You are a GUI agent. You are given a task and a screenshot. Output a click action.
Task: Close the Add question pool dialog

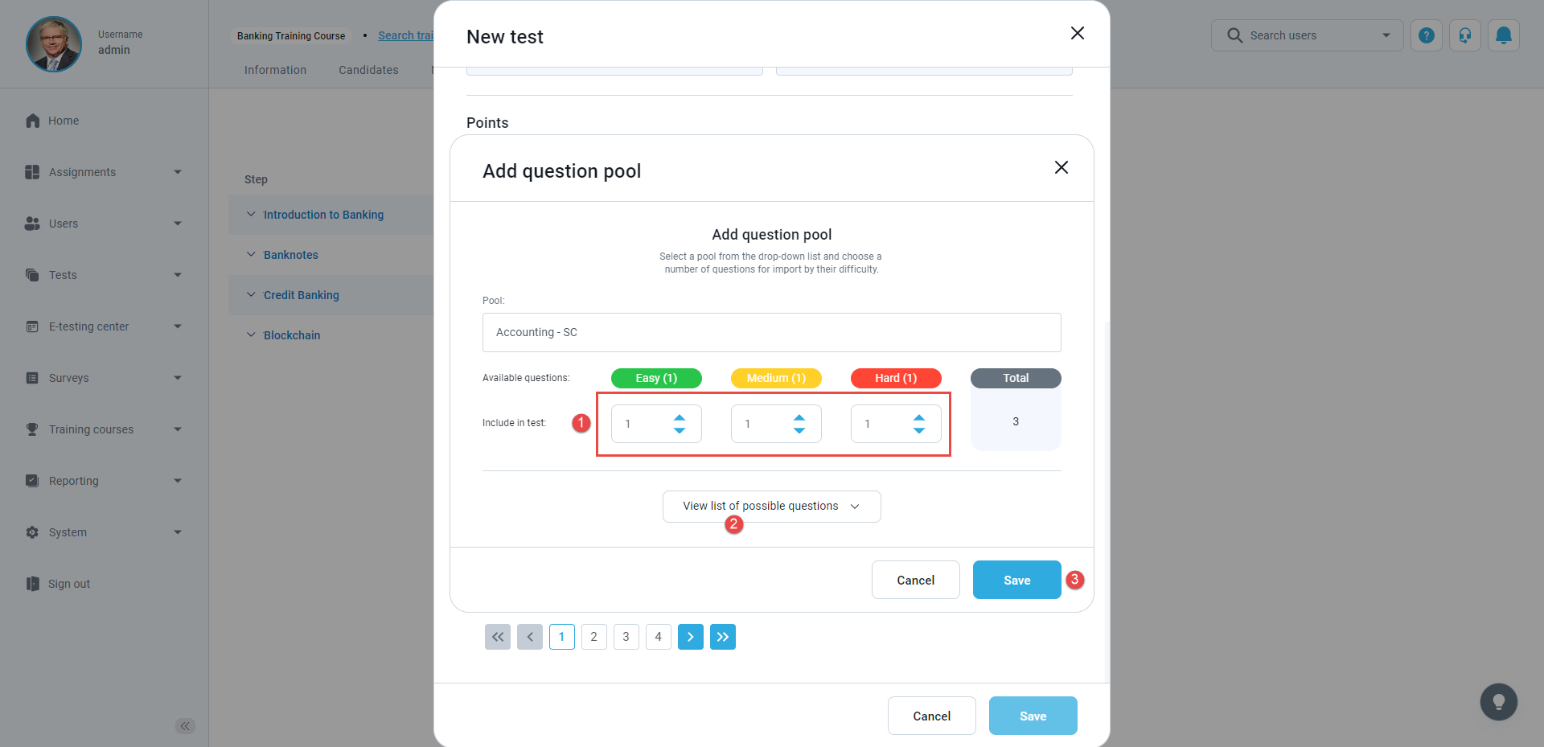tap(1061, 167)
